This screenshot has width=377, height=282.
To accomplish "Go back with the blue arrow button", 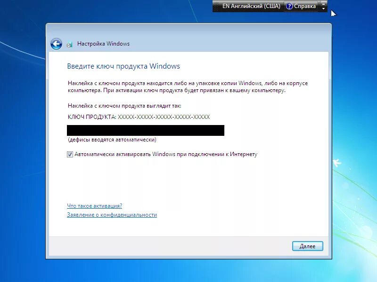I will coord(56,44).
